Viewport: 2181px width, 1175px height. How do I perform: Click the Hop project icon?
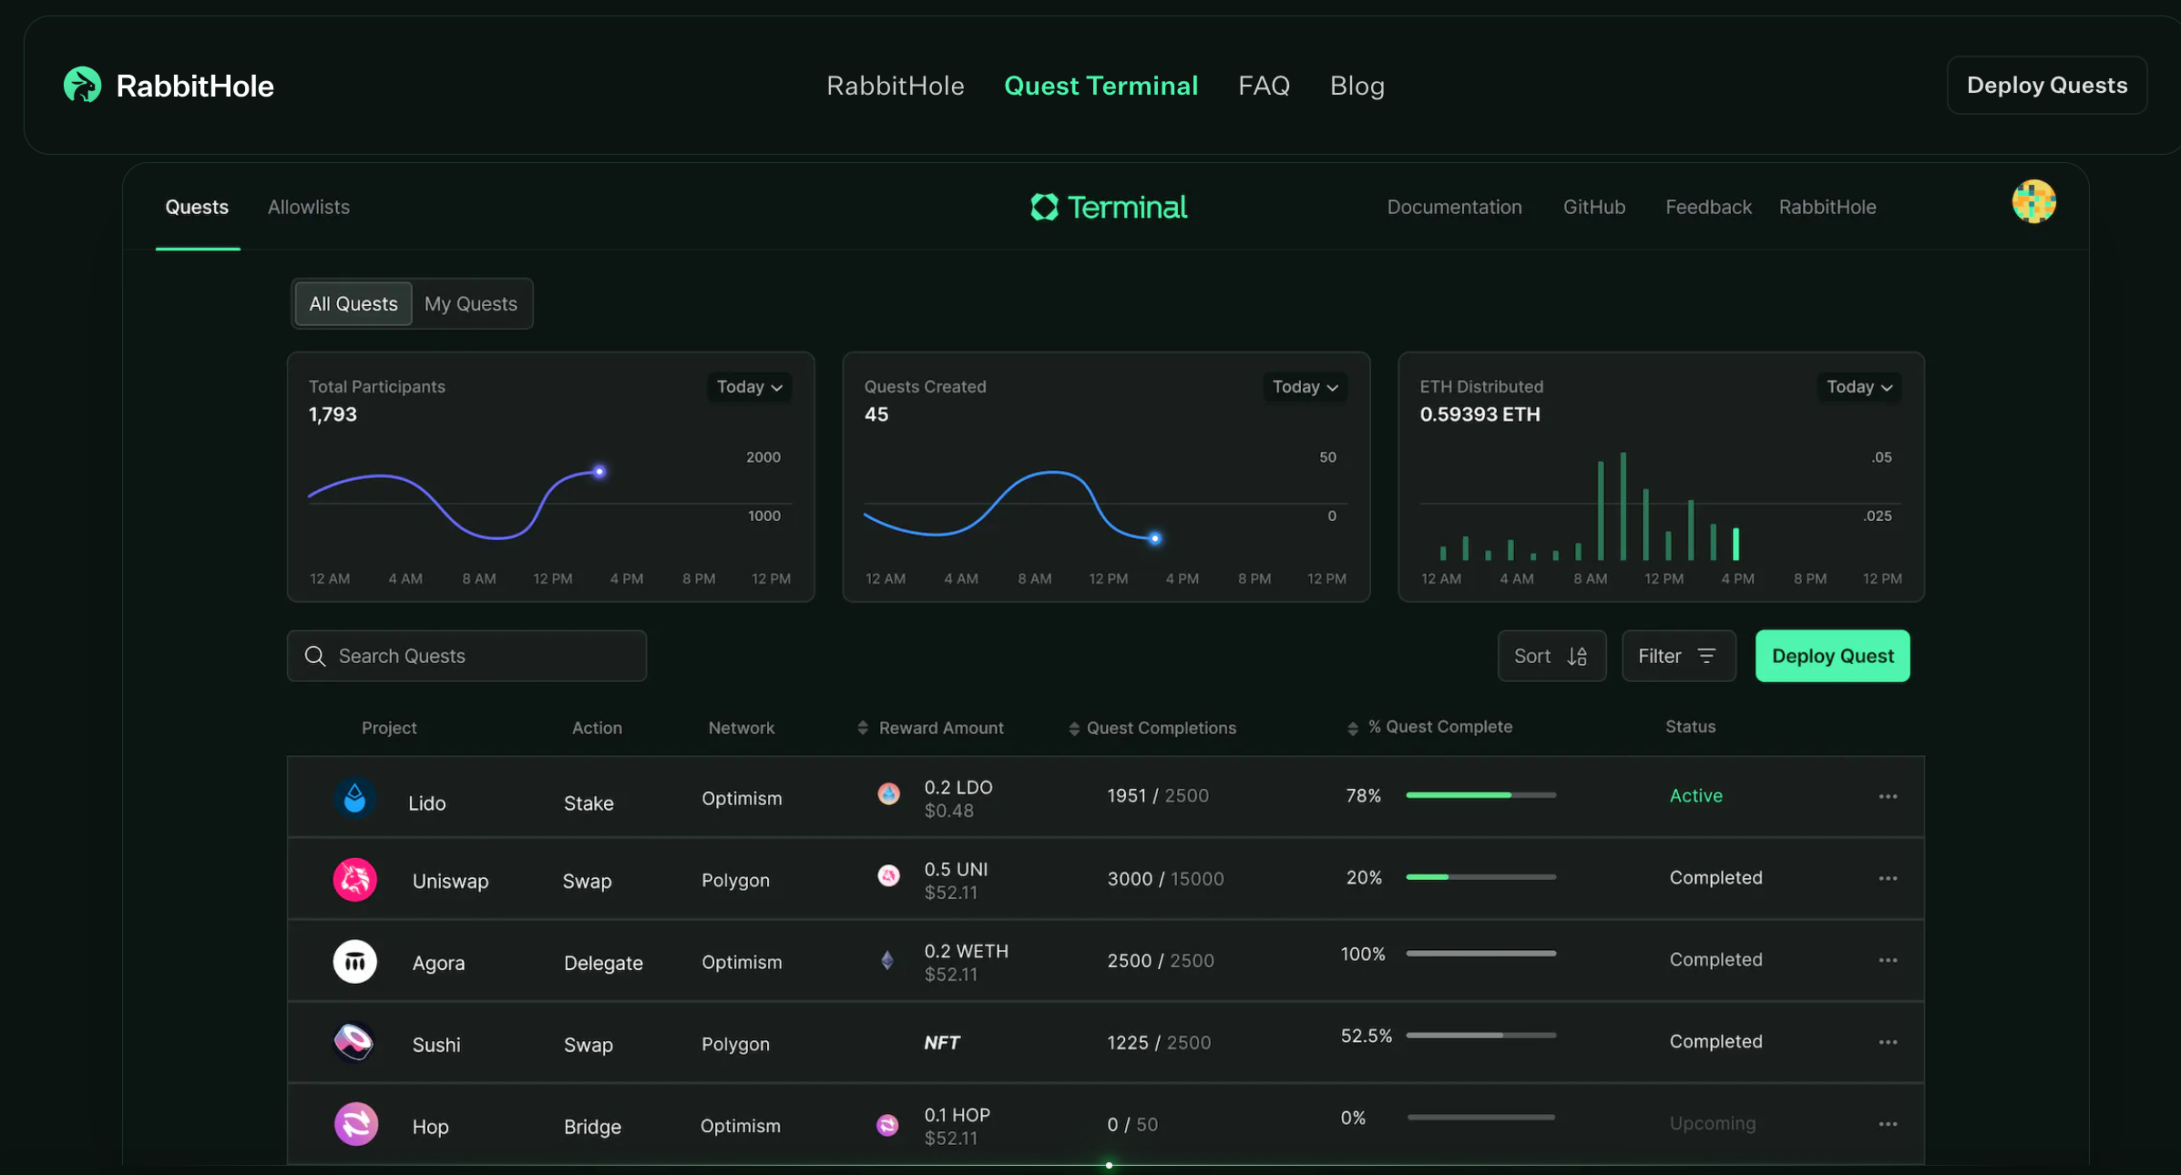coord(355,1125)
